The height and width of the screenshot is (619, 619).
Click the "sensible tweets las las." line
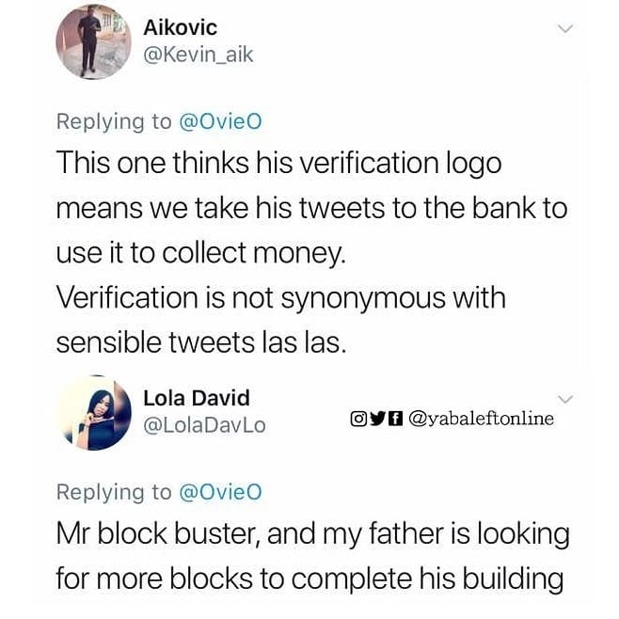201,343
